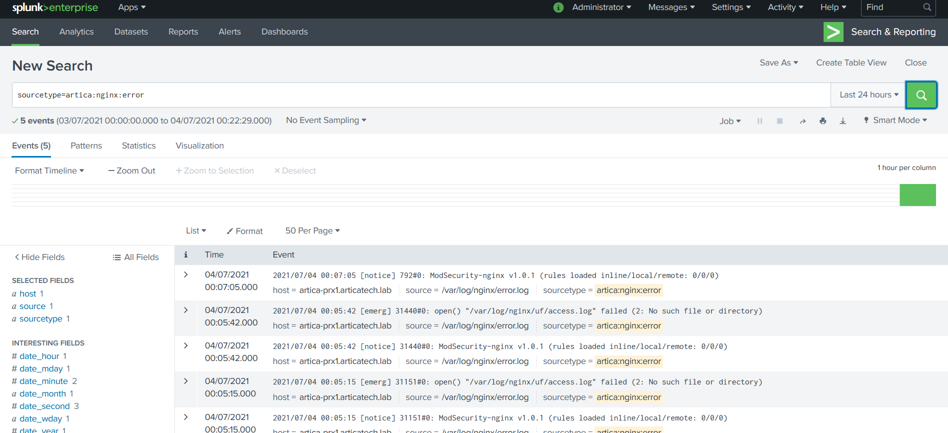Viewport: 948px width, 433px height.
Task: Open the sourcetype selected field
Action: coord(41,318)
